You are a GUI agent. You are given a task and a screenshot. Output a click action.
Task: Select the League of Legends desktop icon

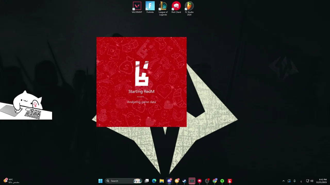(163, 9)
